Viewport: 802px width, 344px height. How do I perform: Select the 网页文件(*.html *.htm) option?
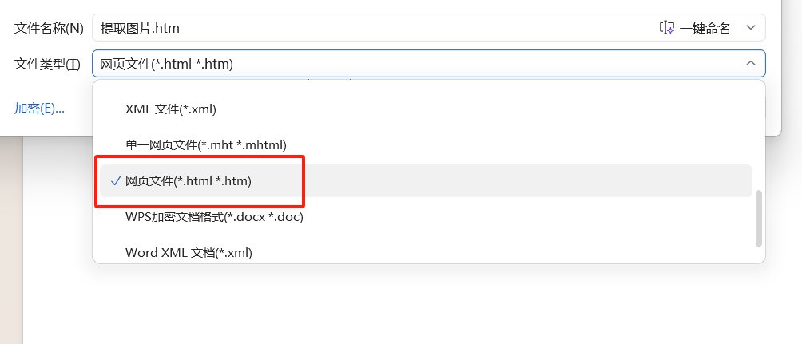pos(189,181)
